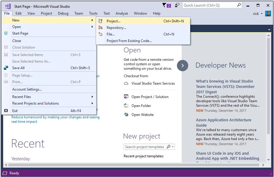Viewport: 274px width, 177px height.
Task: Select Account Settings... in the File menu
Action: click(49, 89)
